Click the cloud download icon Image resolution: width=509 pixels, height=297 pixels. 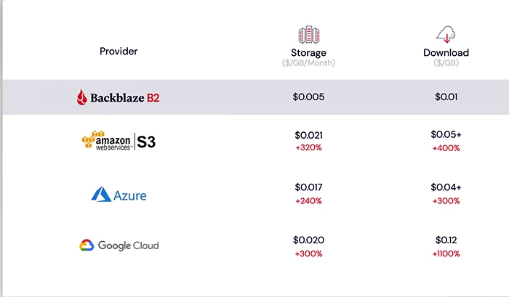446,34
